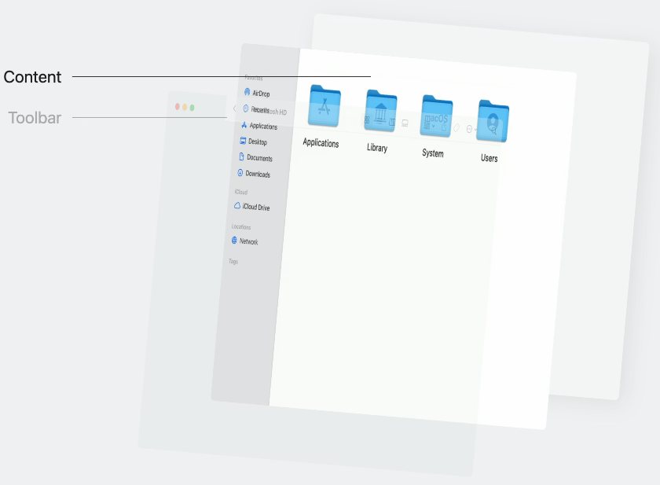
Task: Click the Tags section header
Action: pyautogui.click(x=233, y=262)
